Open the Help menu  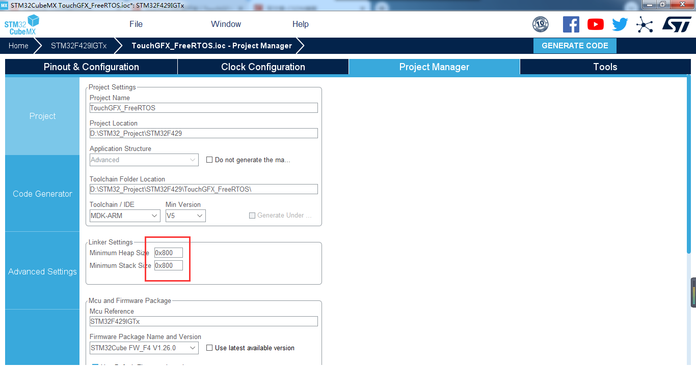click(x=301, y=24)
